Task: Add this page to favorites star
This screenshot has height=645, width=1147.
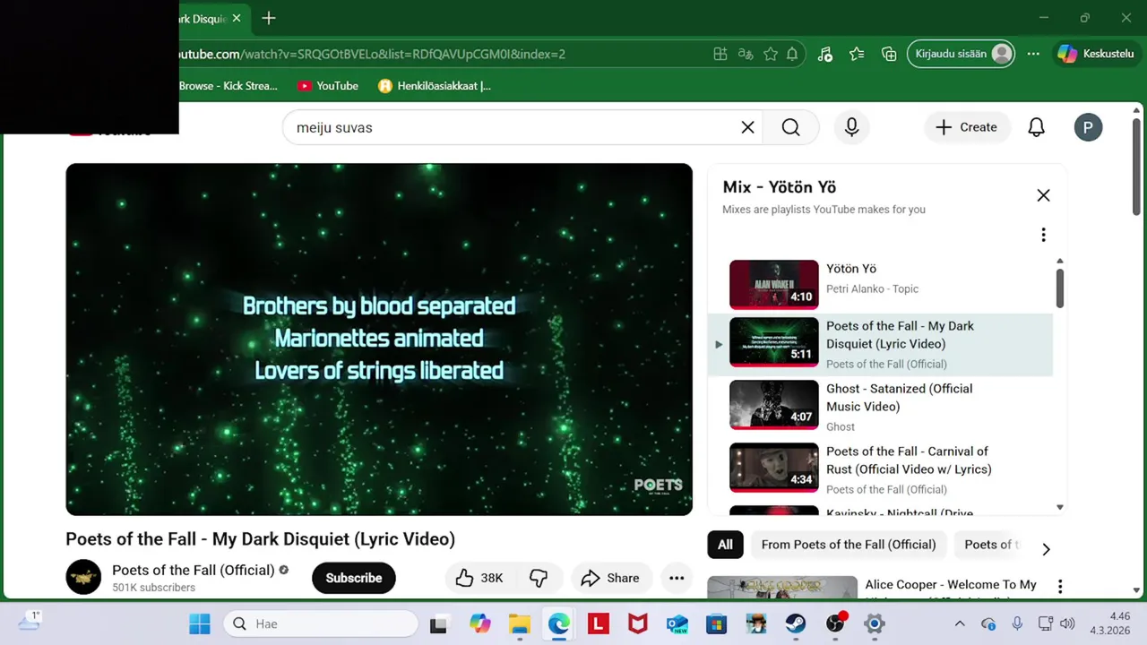Action: point(770,54)
